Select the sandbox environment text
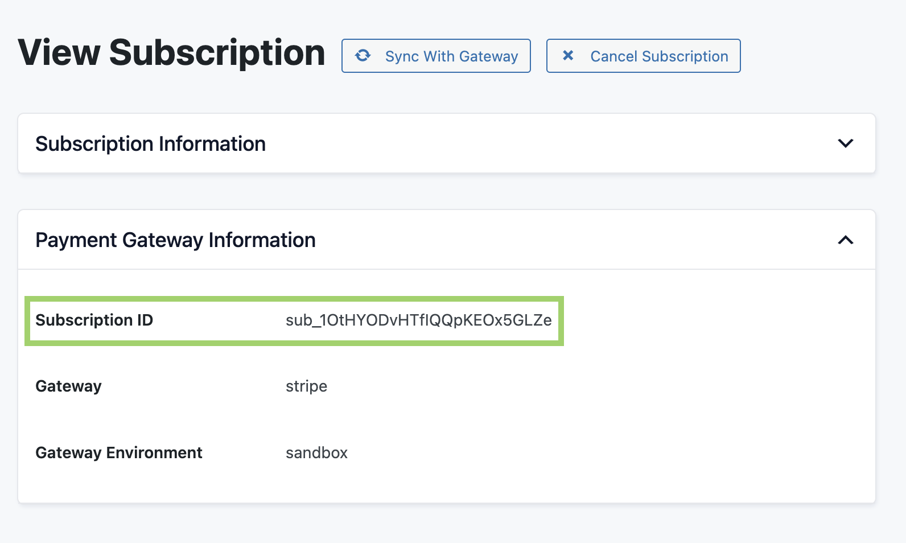 coord(316,452)
